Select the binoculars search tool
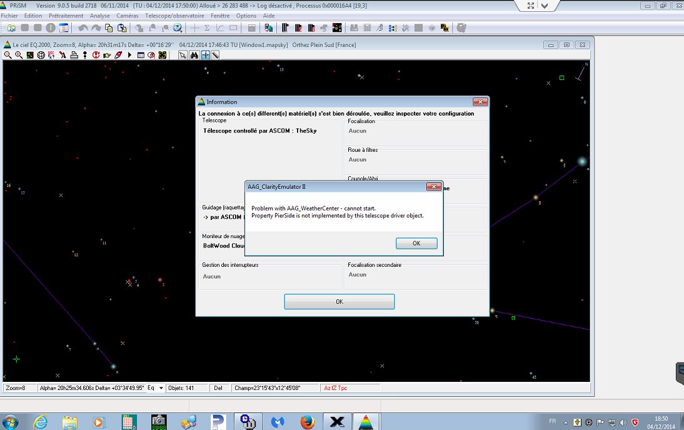The width and height of the screenshot is (684, 430). (194, 55)
